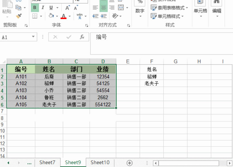The height and width of the screenshot is (167, 233).
Task: Select the Format Painter brush
Action: click(x=19, y=16)
